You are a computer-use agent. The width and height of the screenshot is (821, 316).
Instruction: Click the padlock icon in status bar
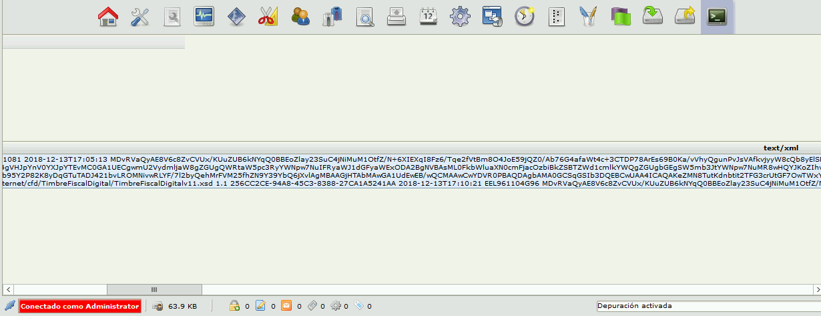point(234,307)
